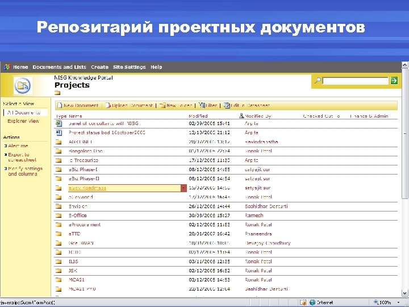
Task: Open the zoom level 100% dropdown
Action: point(399,302)
